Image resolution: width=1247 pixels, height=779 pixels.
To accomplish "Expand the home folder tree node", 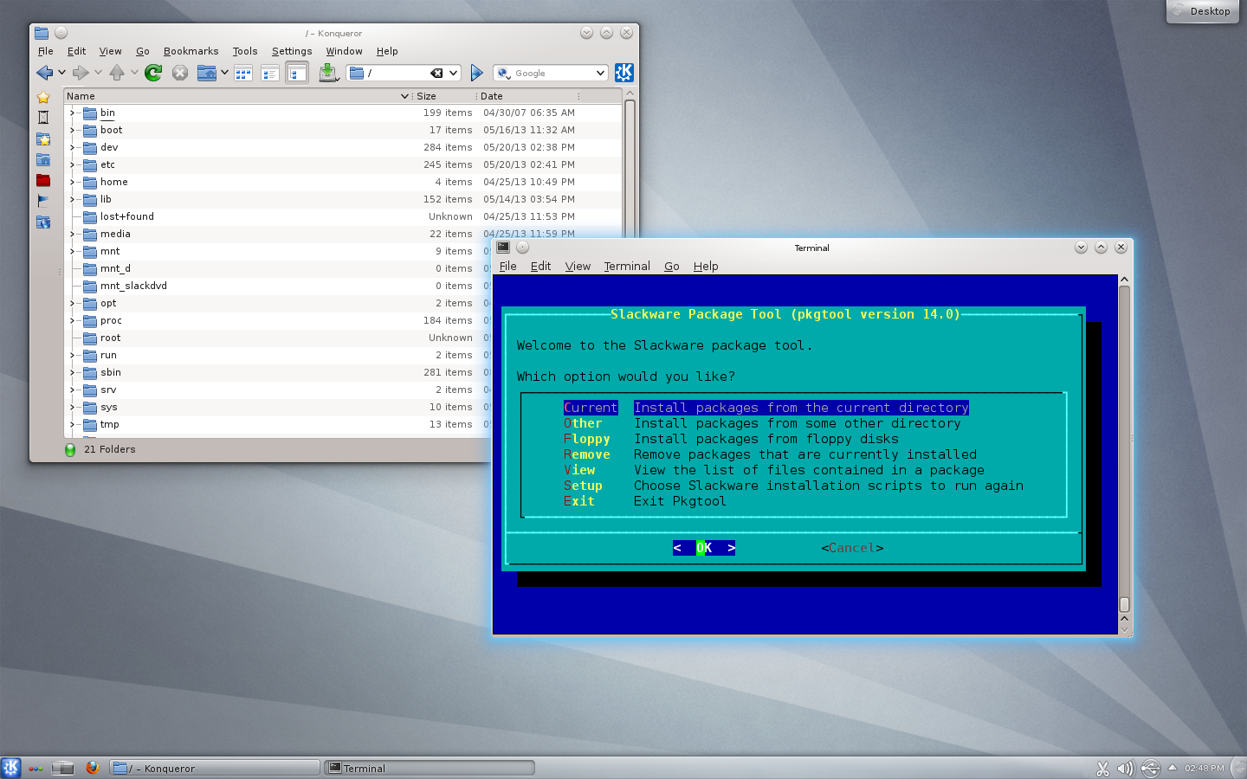I will (73, 182).
